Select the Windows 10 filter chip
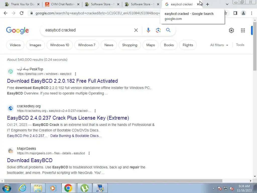The height and width of the screenshot is (193, 257). (59, 45)
